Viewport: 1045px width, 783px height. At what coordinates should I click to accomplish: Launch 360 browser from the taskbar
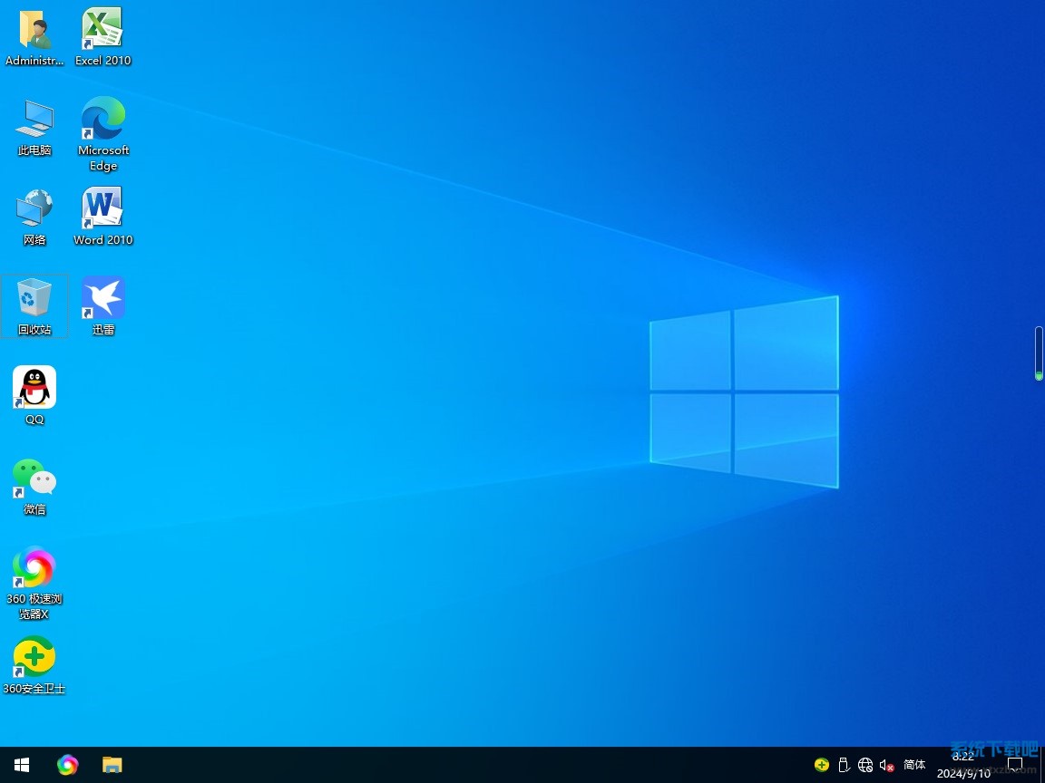pyautogui.click(x=67, y=765)
